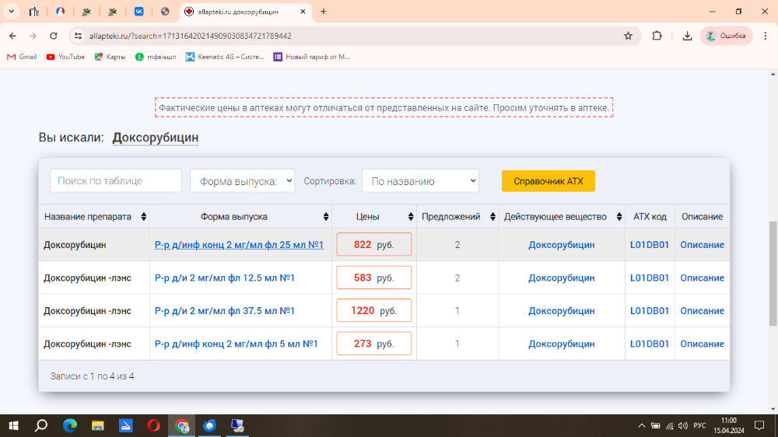Open the Форма выпуска filter dropdown
Screen dimensions: 778x437
coord(242,181)
